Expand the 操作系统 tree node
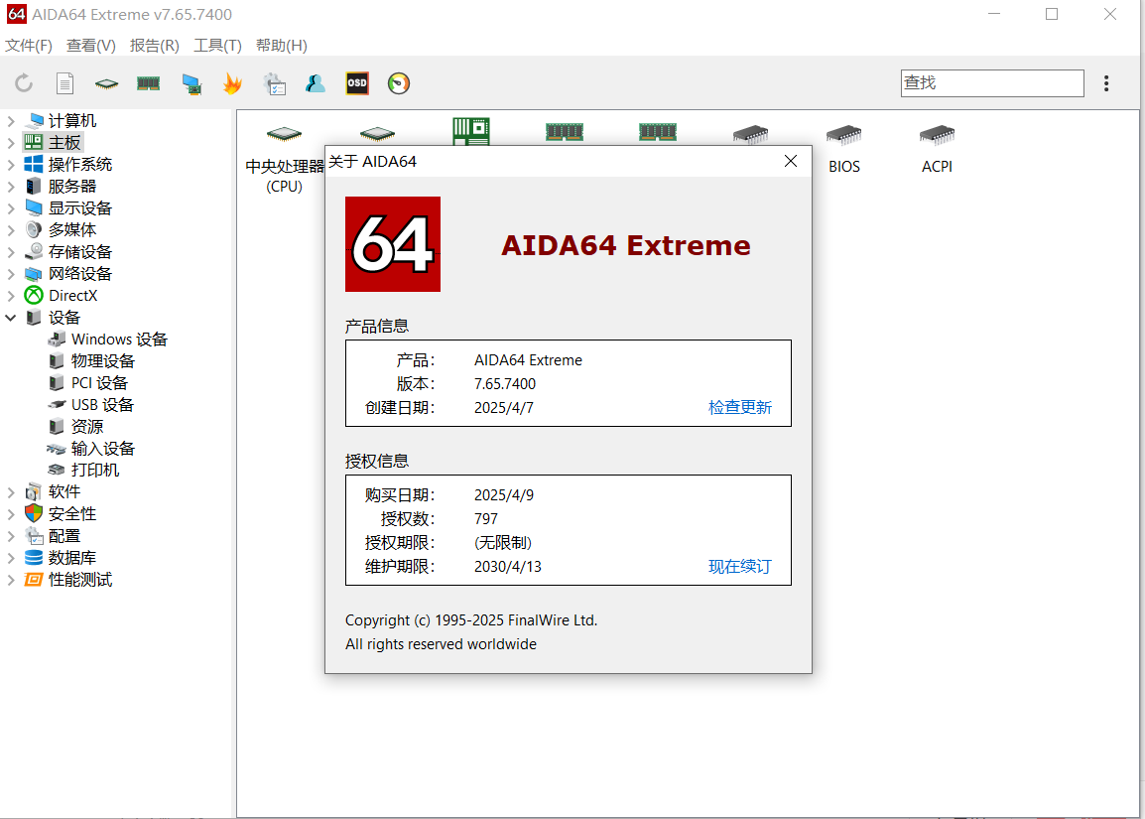1145x819 pixels. [x=11, y=165]
